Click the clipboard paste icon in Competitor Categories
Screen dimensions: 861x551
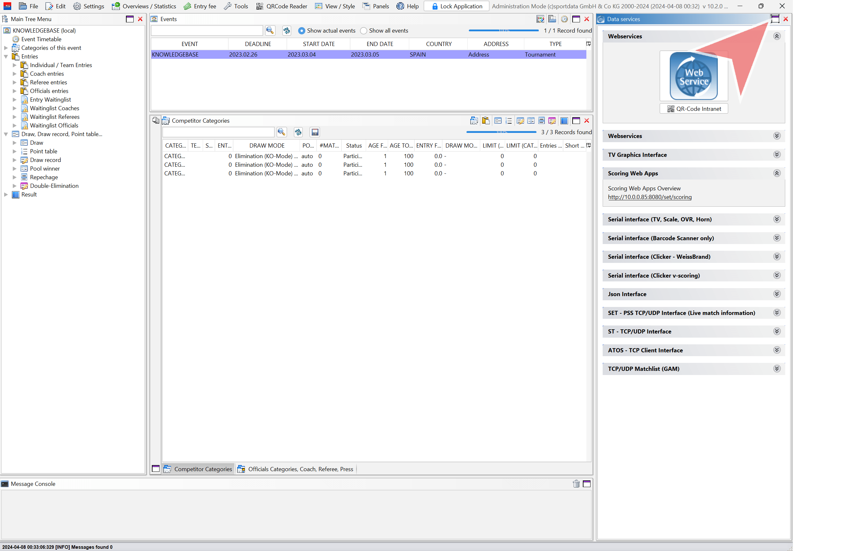pyautogui.click(x=486, y=120)
